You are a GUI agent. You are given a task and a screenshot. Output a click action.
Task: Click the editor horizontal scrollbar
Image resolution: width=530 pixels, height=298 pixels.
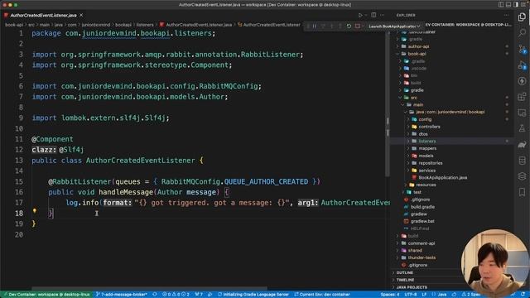[149, 289]
